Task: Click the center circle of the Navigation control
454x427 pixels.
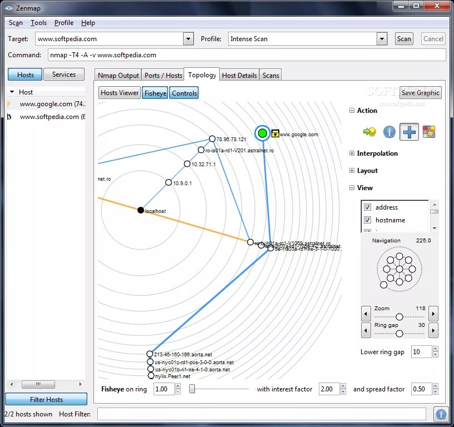Action: 399,269
